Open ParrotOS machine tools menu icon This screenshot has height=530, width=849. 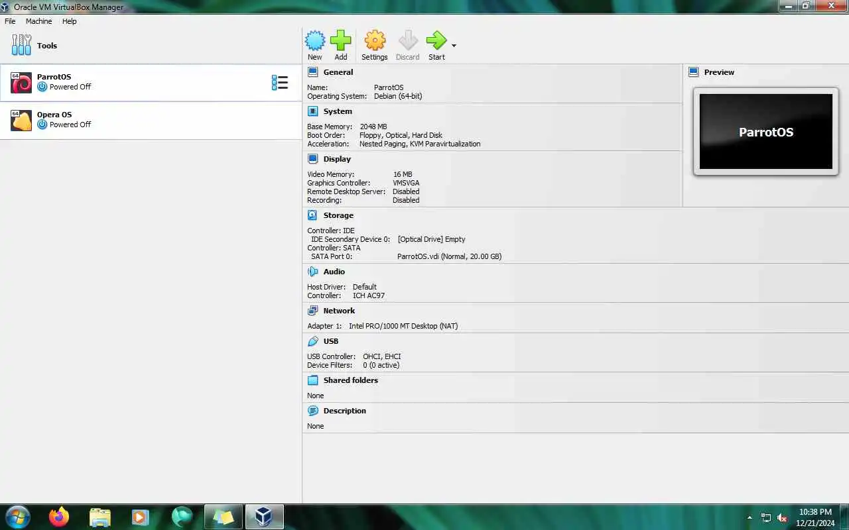tap(280, 83)
